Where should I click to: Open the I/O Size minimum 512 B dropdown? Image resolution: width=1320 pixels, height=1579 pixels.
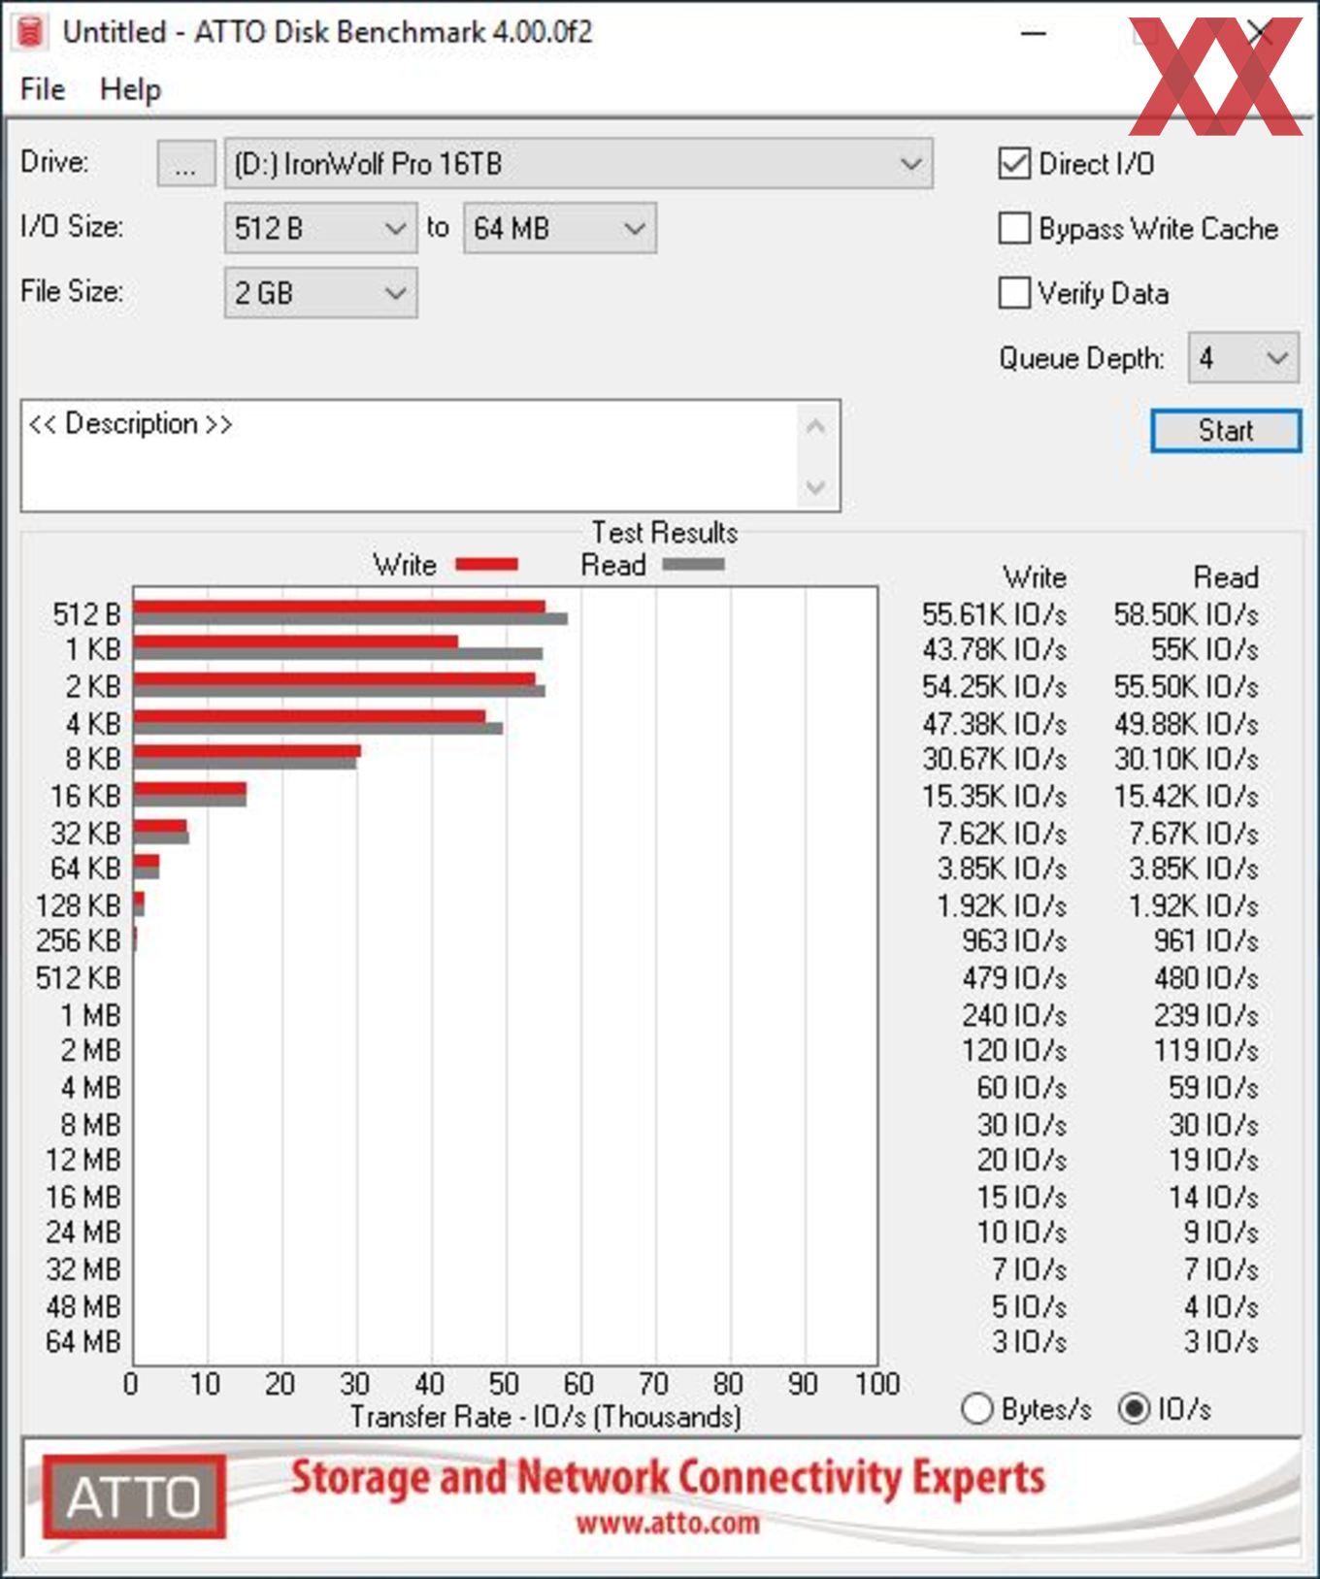(x=320, y=228)
